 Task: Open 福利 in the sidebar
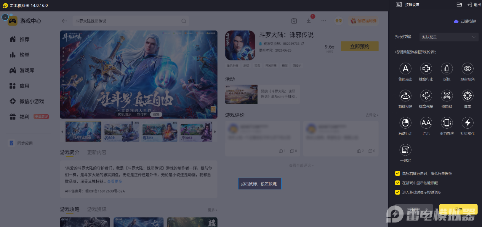click(24, 117)
